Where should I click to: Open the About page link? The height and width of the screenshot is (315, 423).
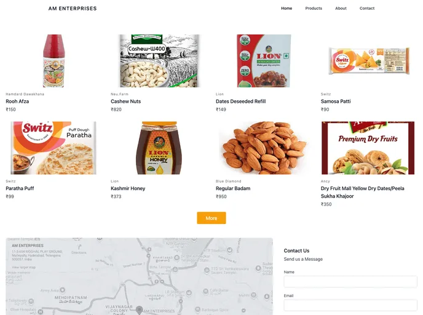pyautogui.click(x=341, y=9)
